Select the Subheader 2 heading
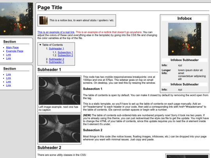Image resolution: width=211 pixels, height=158 pixels. (x=49, y=147)
